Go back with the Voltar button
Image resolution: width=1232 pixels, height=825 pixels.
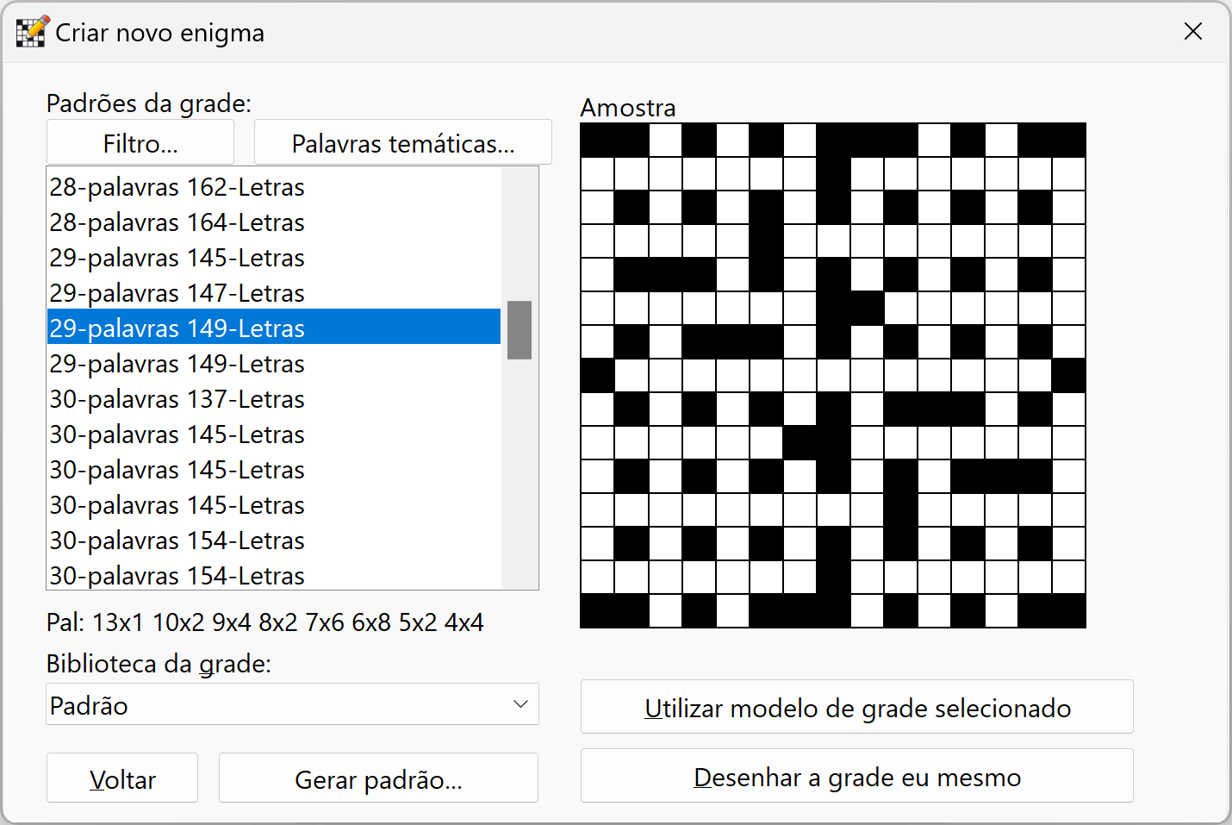[122, 778]
